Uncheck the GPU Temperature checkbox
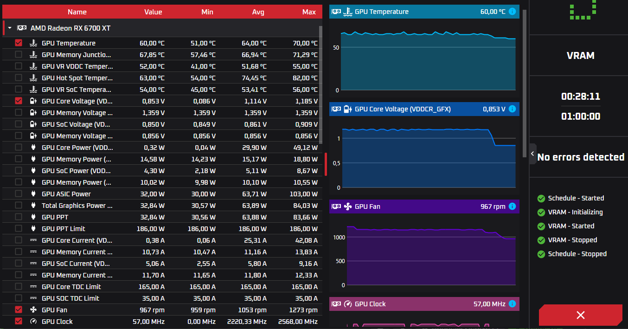The image size is (628, 329). pos(19,43)
